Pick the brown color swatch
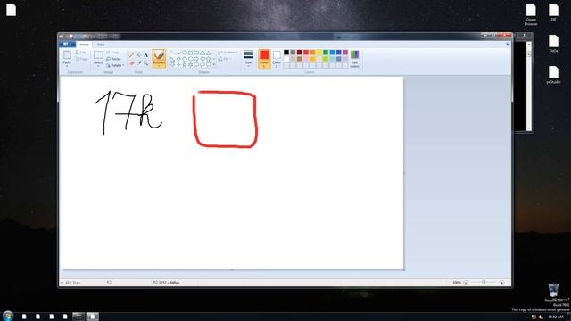This screenshot has height=321, width=571. [x=300, y=59]
